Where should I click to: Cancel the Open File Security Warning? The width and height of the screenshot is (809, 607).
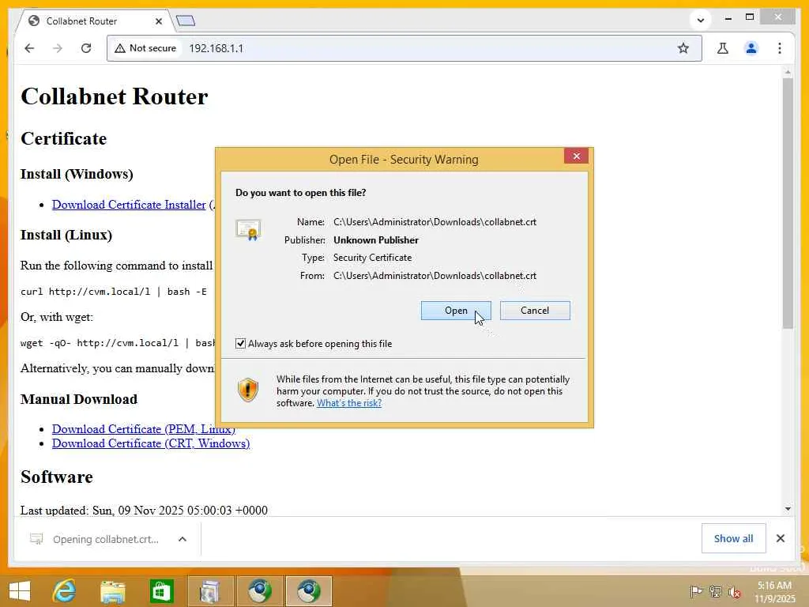coord(535,310)
